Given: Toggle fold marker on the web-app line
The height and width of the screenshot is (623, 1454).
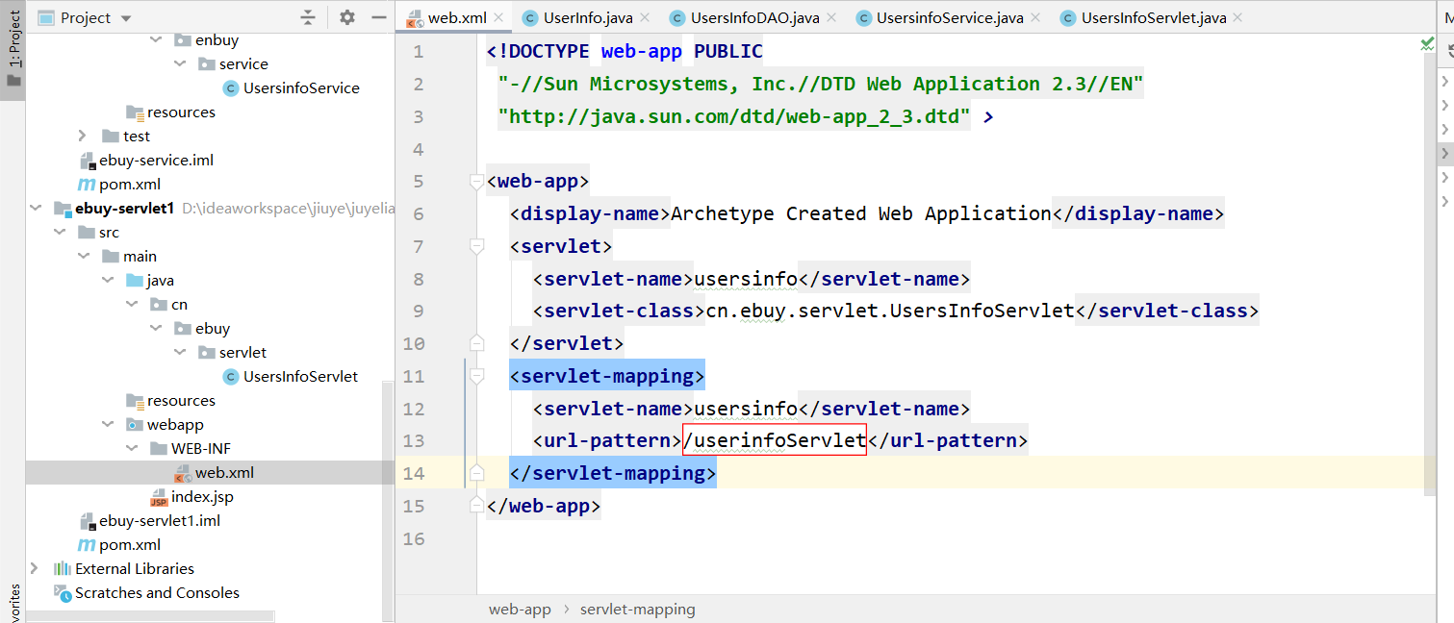Looking at the screenshot, I should 475,182.
